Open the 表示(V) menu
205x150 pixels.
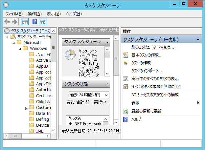pos(54,14)
